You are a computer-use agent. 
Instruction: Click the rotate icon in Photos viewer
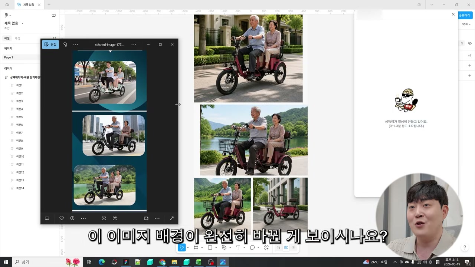(65, 44)
